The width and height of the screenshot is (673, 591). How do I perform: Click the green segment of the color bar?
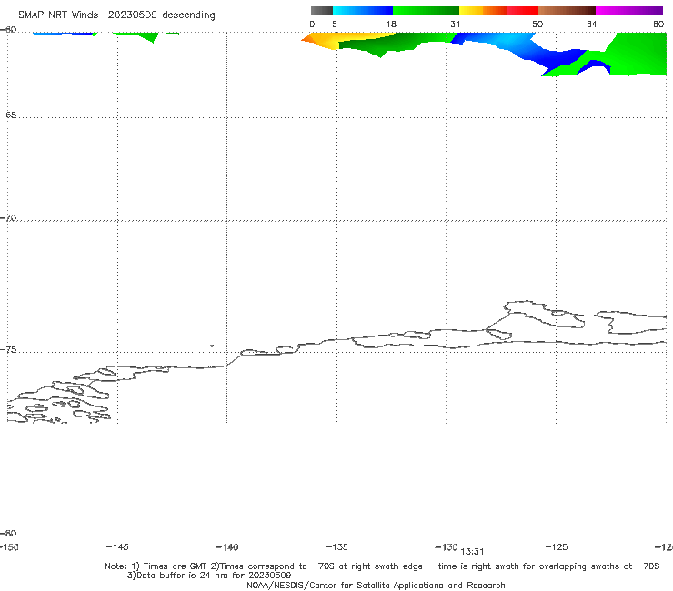[426, 11]
